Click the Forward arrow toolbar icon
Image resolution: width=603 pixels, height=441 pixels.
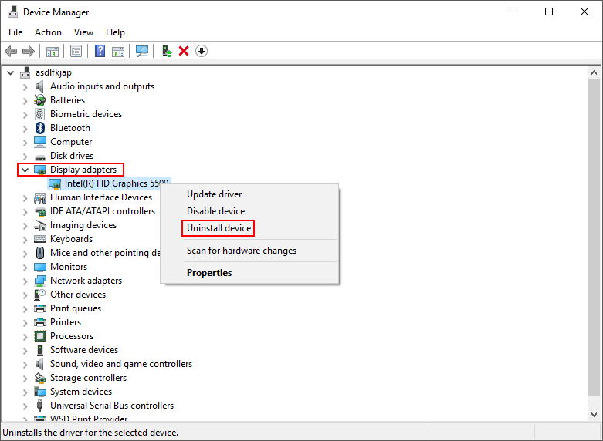(x=29, y=51)
